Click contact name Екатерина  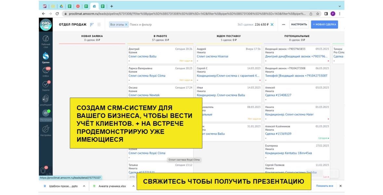pyautogui.click(x=271, y=146)
